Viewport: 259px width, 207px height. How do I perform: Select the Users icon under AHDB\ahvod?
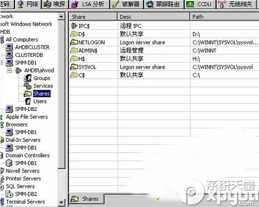[28, 101]
